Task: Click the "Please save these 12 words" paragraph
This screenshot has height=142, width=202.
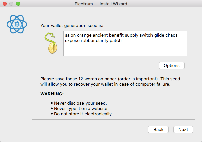Action: pyautogui.click(x=110, y=82)
